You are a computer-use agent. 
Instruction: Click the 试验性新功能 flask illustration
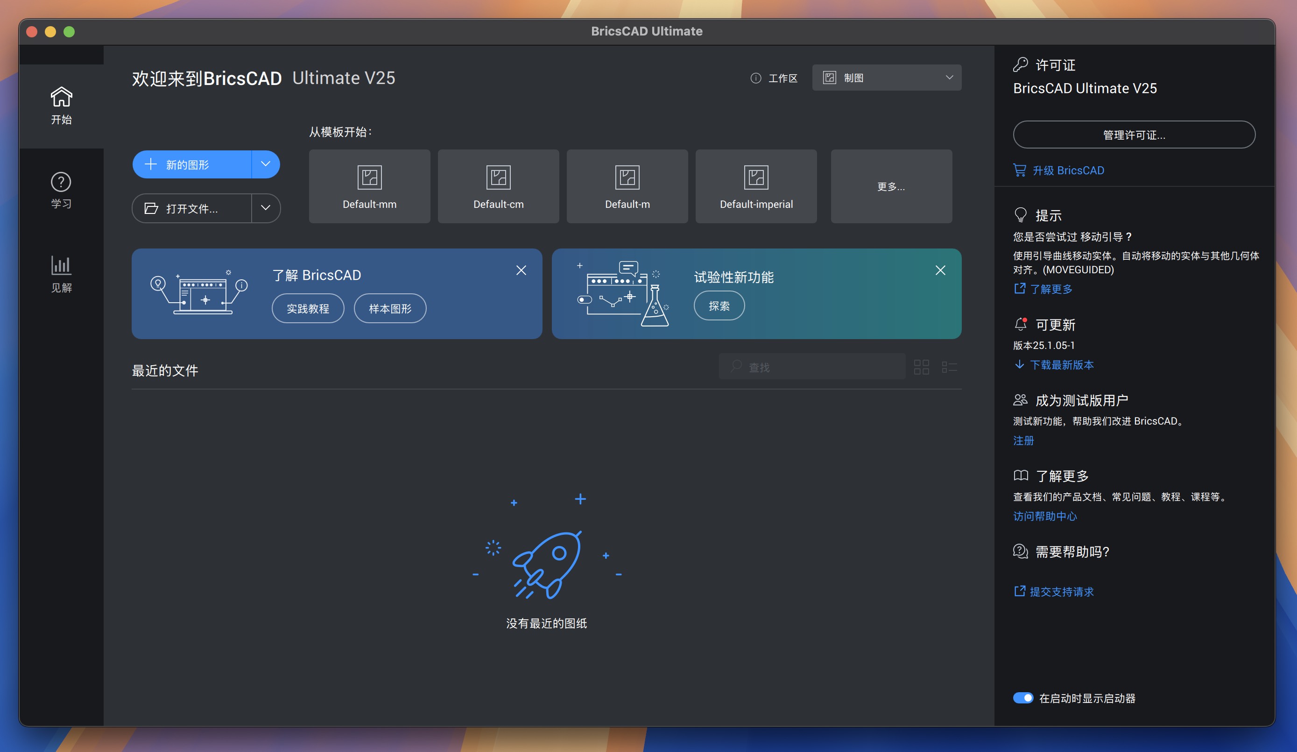click(623, 293)
